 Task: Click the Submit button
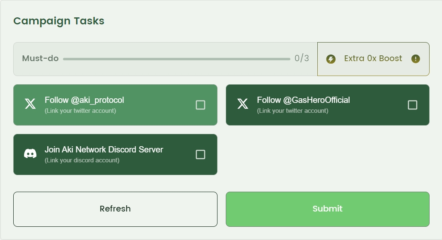pos(328,209)
